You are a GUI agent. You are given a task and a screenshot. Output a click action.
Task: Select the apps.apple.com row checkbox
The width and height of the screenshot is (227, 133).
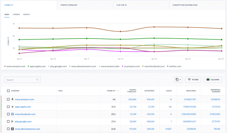pyautogui.click(x=8, y=107)
